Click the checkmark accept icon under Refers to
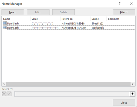Image resolution: width=137 pixels, height=107 pixels. (9, 94)
